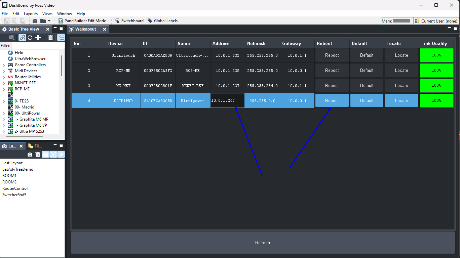Click the mixer icon beside Midi Devices
Screen dimensions: 460x258
point(10,71)
